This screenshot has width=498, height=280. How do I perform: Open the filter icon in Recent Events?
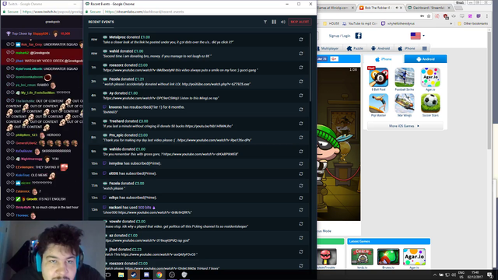pyautogui.click(x=265, y=22)
